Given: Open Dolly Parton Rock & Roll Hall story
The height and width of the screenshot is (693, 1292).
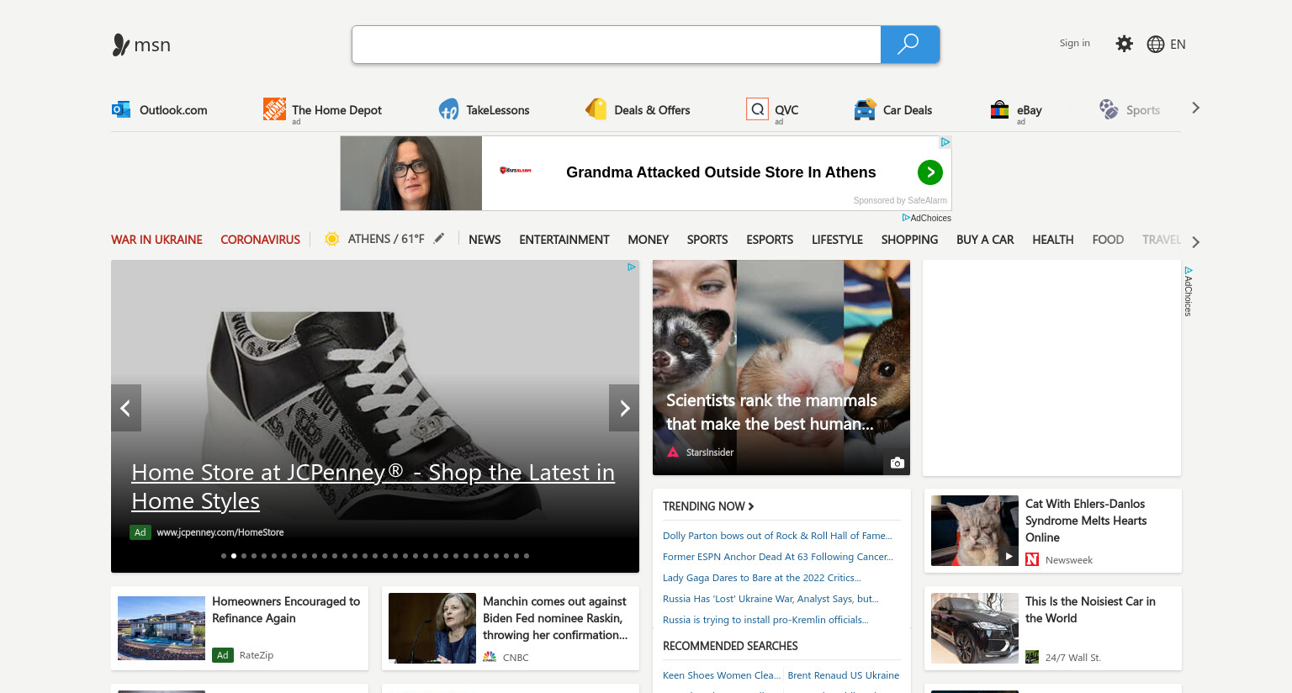Looking at the screenshot, I should click(777, 536).
